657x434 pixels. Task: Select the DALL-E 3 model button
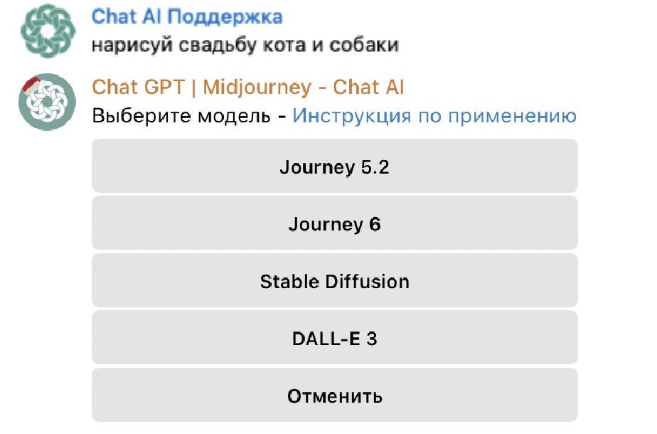tap(334, 339)
